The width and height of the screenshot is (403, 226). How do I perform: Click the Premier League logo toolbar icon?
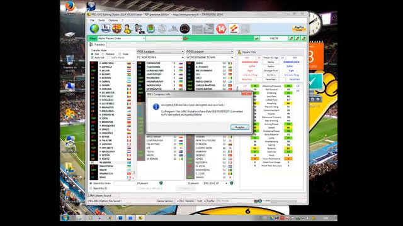click(x=105, y=29)
